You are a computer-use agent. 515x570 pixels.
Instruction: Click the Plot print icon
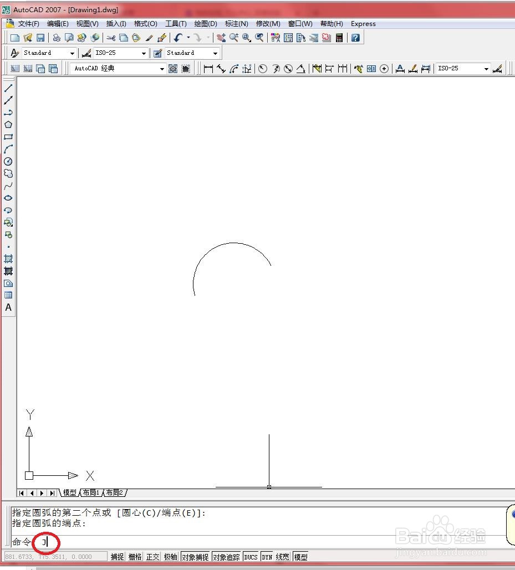[x=57, y=38]
